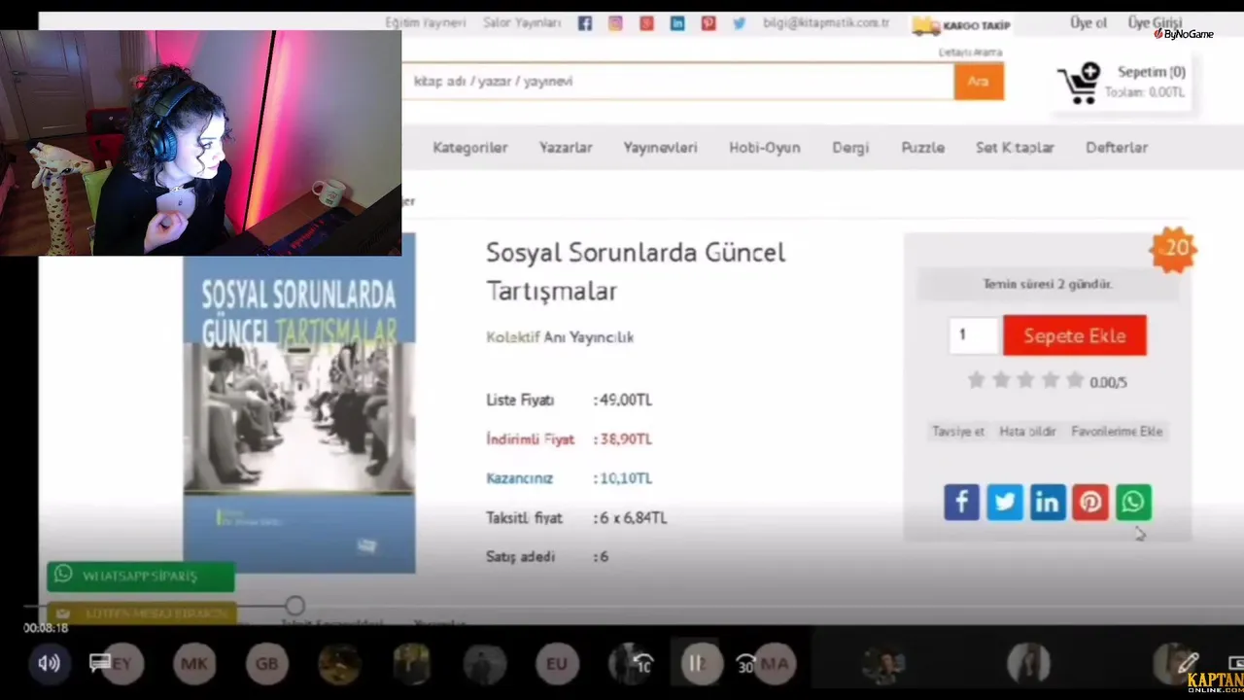The image size is (1244, 700).
Task: Click the Favorilerime Ekle link
Action: (x=1117, y=432)
